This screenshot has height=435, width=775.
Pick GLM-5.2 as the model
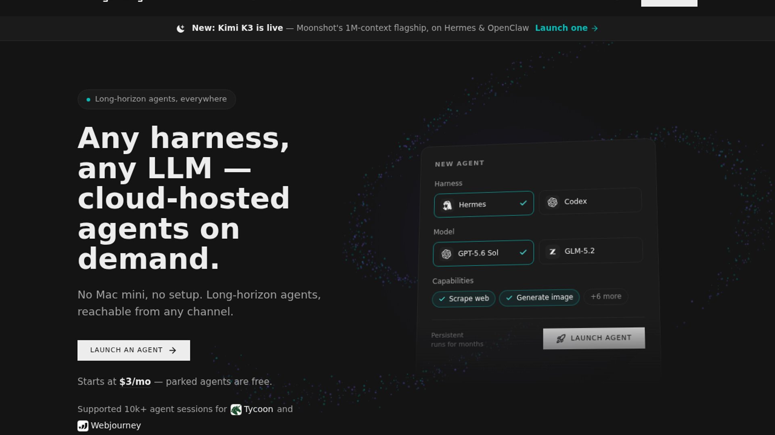[x=591, y=251]
